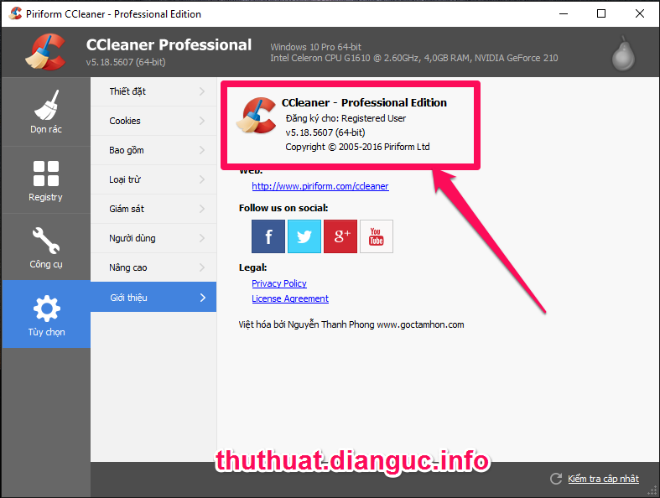660x498 pixels.
Task: Click the CCleaner logo in About panel
Action: [x=257, y=116]
